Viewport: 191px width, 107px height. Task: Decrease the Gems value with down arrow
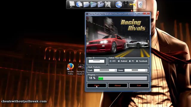coord(146,71)
